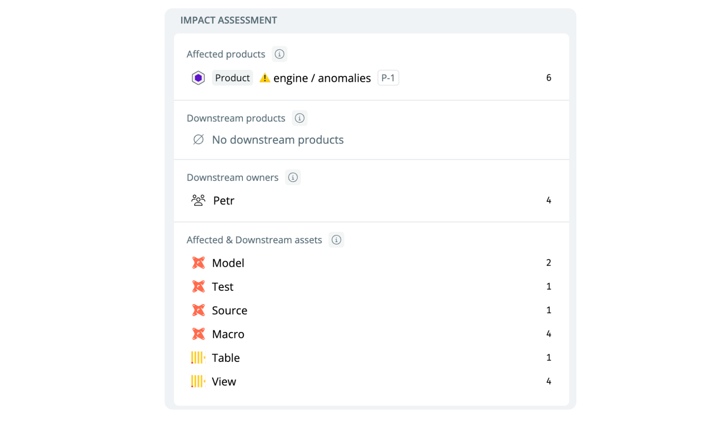
Task: Click the count 2 in the Model row
Action: point(548,263)
